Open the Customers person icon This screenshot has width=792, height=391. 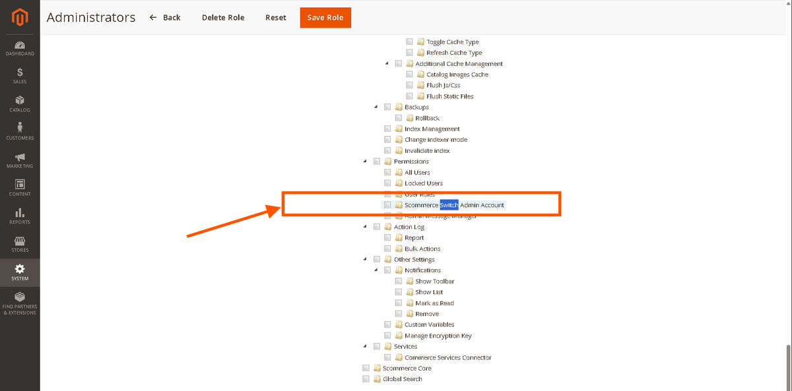20,128
